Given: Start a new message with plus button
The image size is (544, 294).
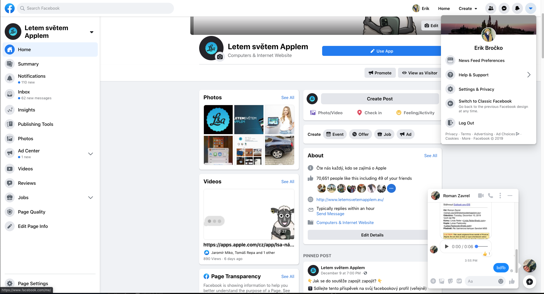Looking at the screenshot, I should 529,282.
